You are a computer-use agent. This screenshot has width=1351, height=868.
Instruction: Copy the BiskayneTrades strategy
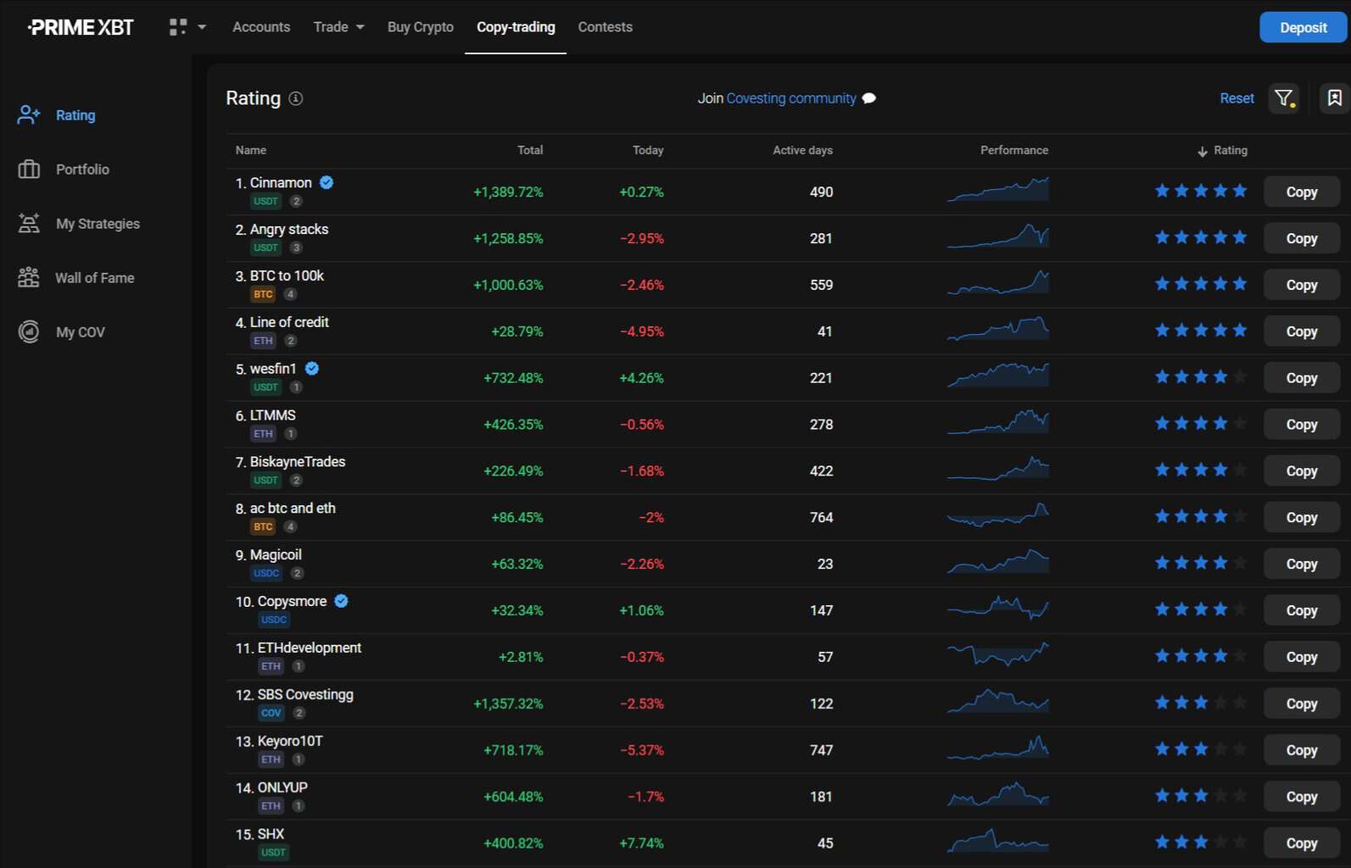tap(1301, 471)
